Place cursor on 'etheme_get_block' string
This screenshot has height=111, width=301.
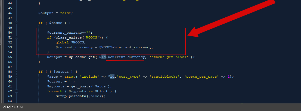tap(169, 57)
